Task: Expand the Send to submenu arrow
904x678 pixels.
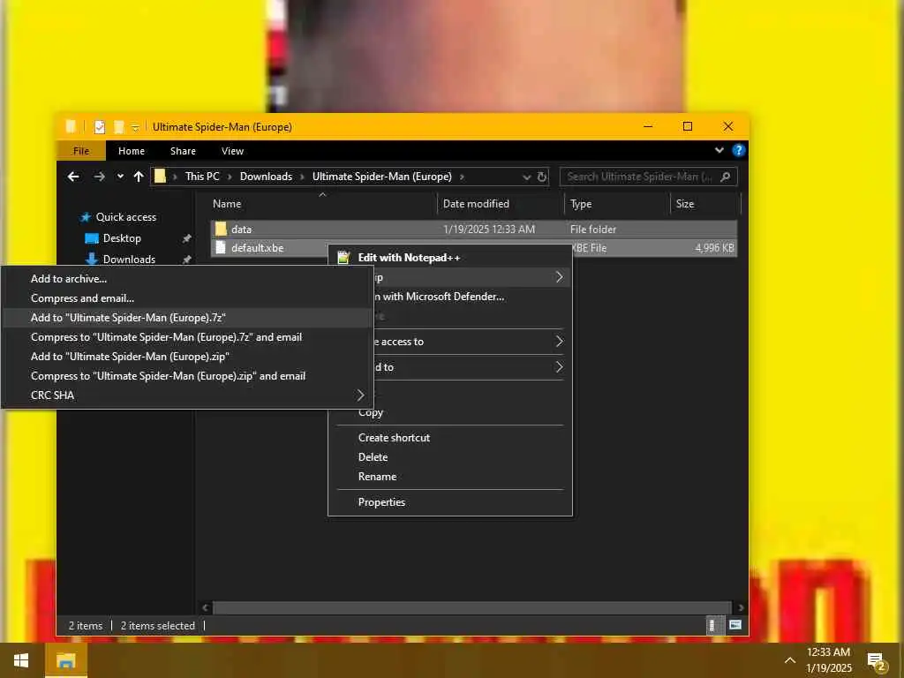Action: (559, 366)
